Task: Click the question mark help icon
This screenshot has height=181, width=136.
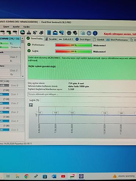Action: coord(89,33)
